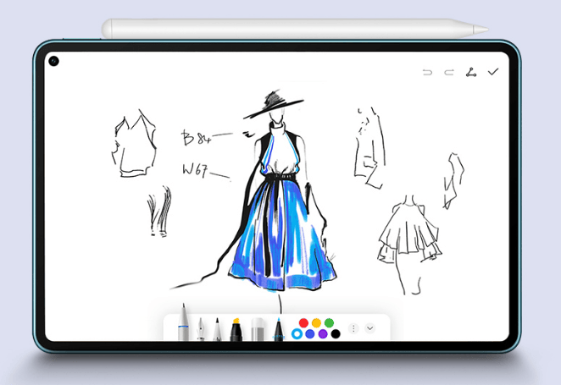Tap the share icon at top right

471,72
